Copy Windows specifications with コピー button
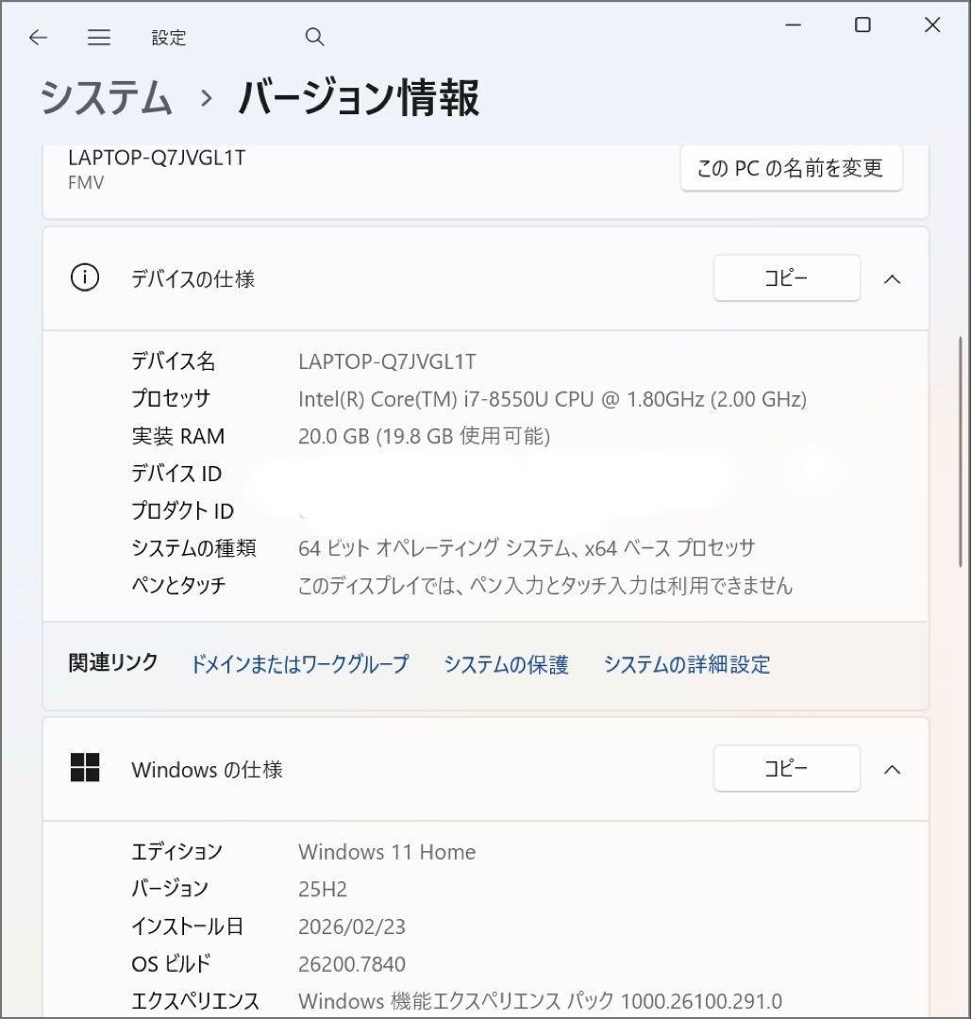971x1019 pixels. 786,769
